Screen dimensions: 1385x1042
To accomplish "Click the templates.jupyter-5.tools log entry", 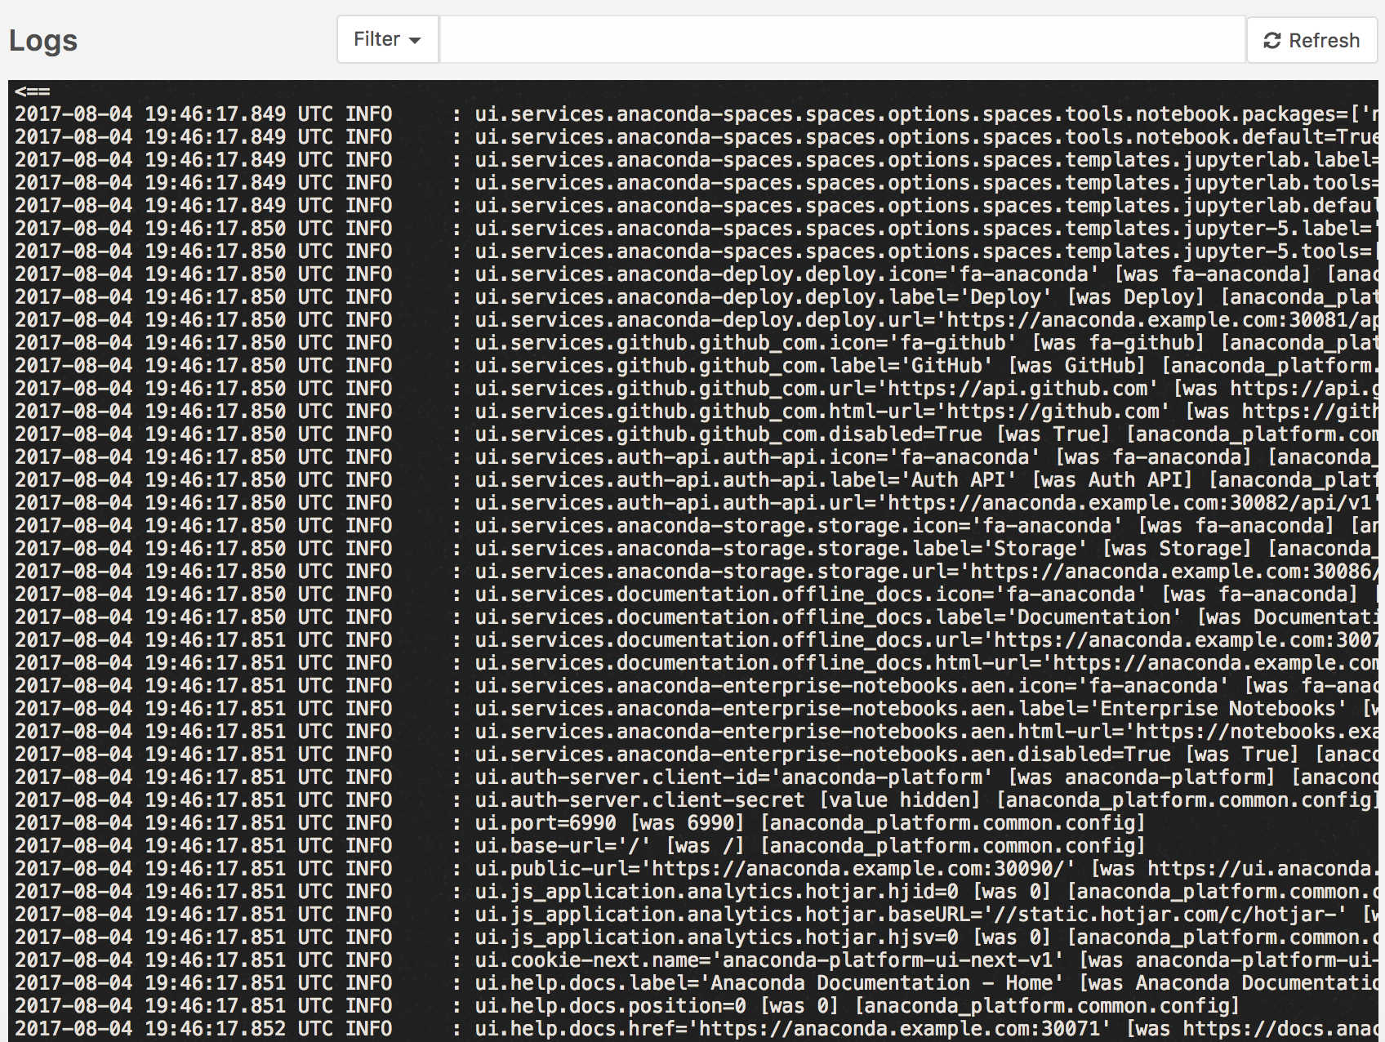I will click(697, 252).
